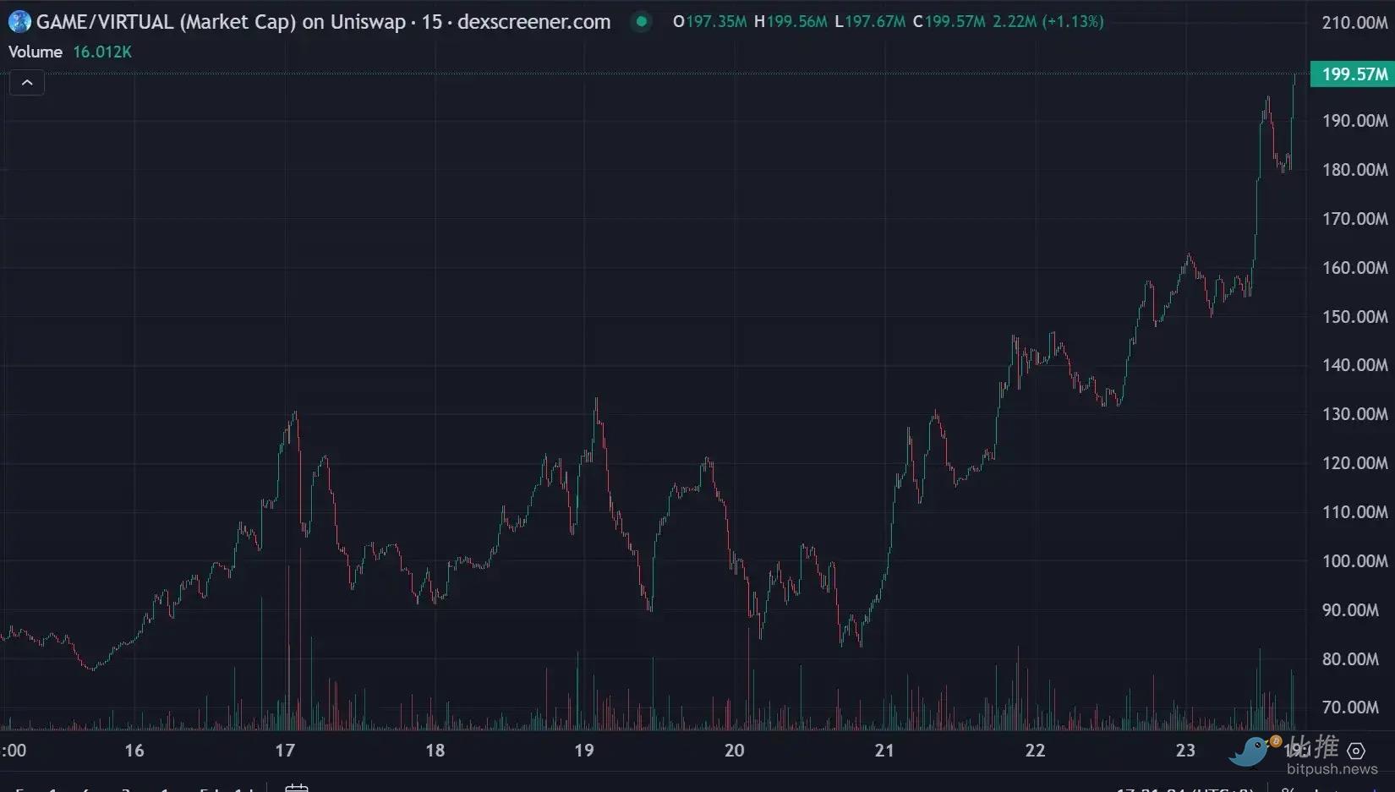Click date 20 on the time axis

pos(735,751)
